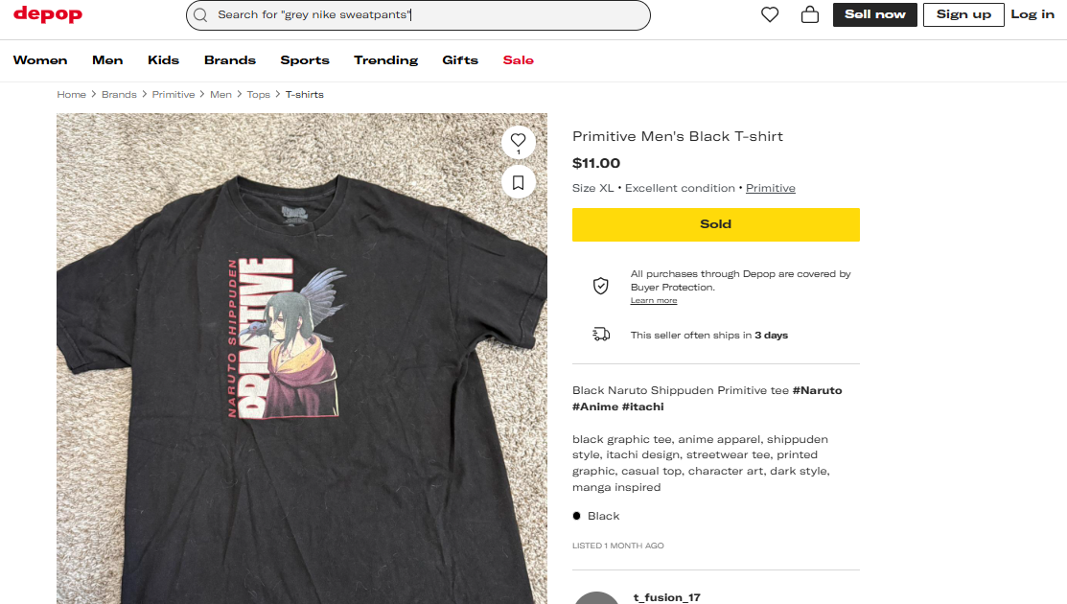Open the shopping bag icon
This screenshot has width=1067, height=604.
(810, 14)
